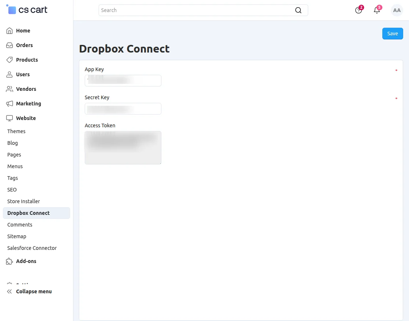Click the Collapse menu double-chevron icon
The height and width of the screenshot is (321, 409).
coord(9,291)
